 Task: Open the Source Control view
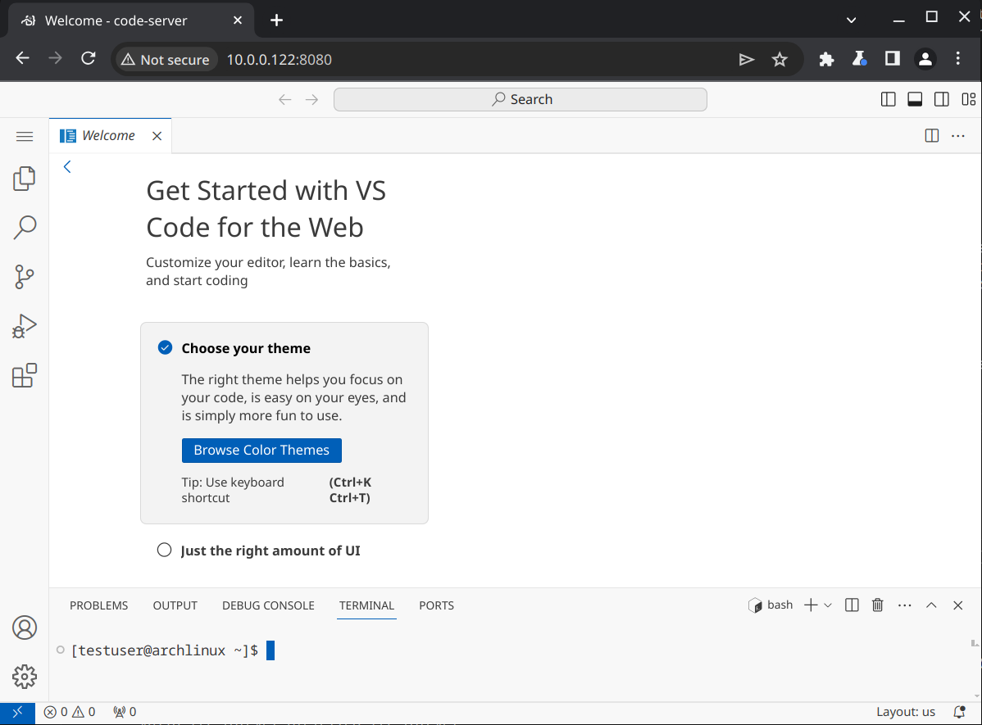25,277
